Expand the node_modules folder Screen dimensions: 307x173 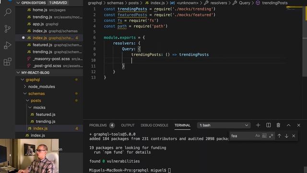click(42, 86)
